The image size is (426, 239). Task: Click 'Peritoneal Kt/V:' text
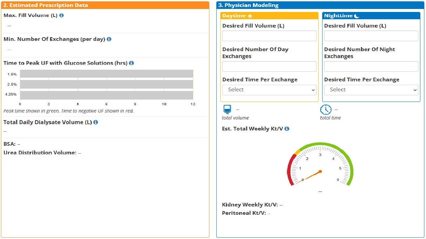[244, 213]
